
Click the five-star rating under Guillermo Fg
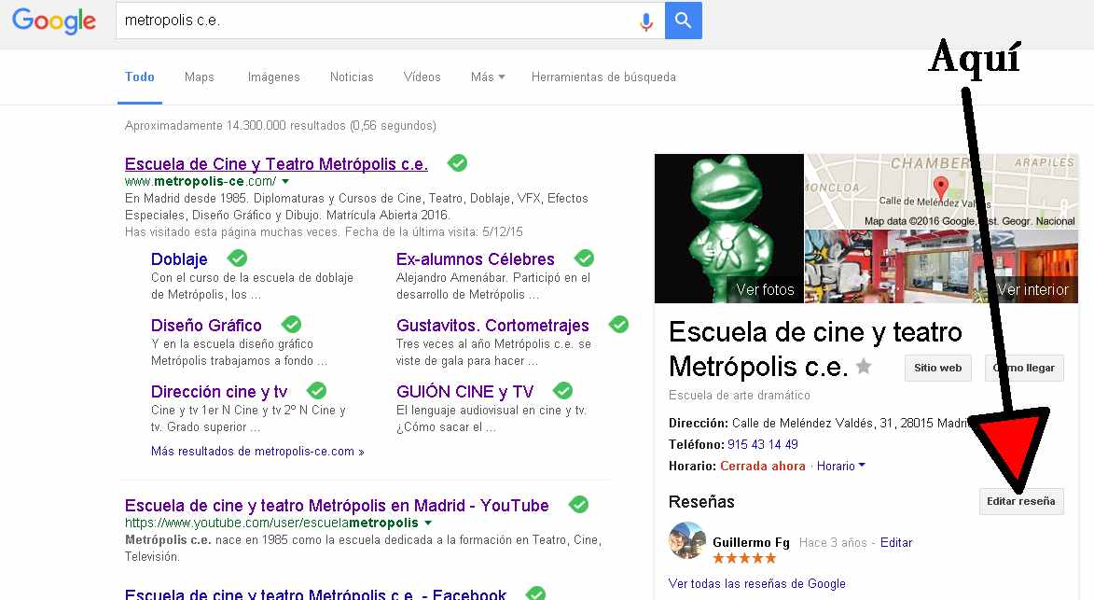[745, 557]
